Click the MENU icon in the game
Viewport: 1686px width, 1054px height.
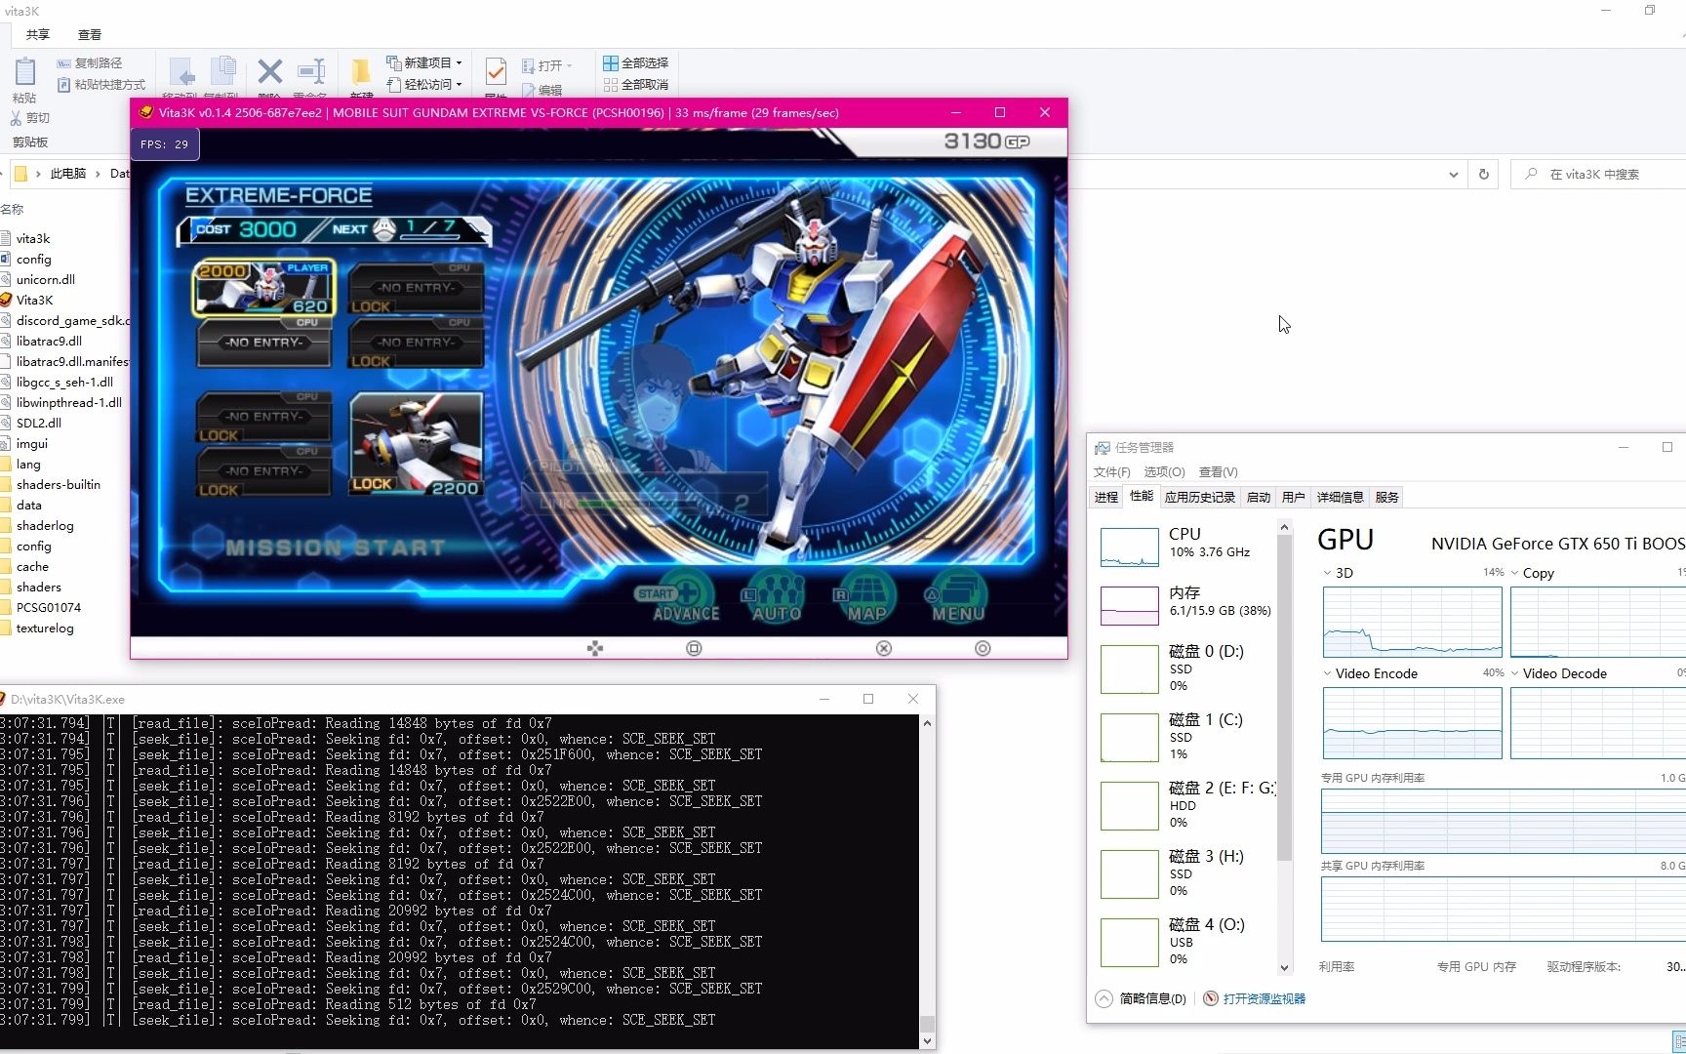(x=957, y=597)
